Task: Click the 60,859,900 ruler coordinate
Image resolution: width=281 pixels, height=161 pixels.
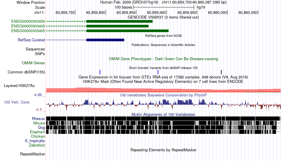Action: tap(156, 12)
